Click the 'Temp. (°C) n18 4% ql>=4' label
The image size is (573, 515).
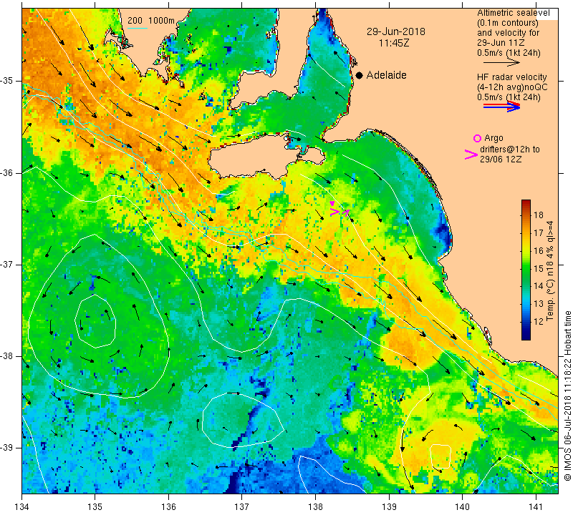pos(550,271)
